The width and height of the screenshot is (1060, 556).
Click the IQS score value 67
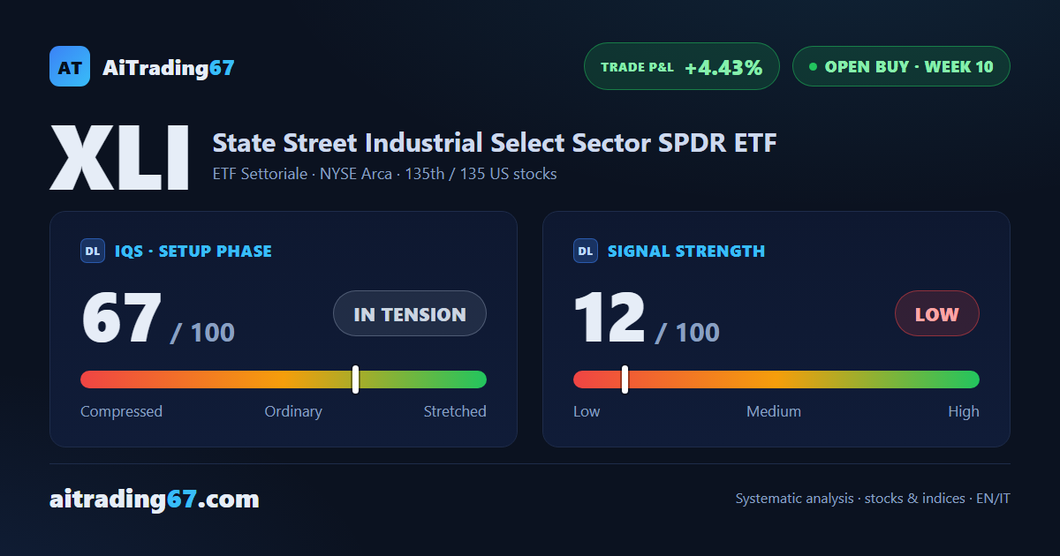pos(122,319)
